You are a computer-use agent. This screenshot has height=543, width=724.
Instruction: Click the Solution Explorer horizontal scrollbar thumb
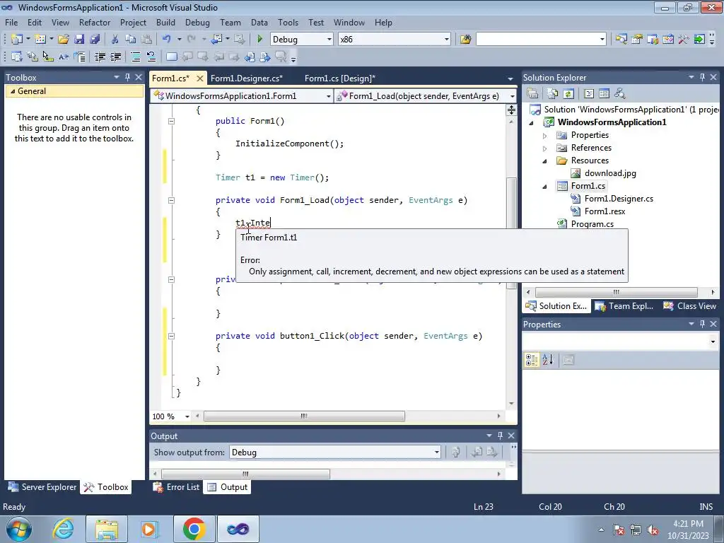point(617,292)
